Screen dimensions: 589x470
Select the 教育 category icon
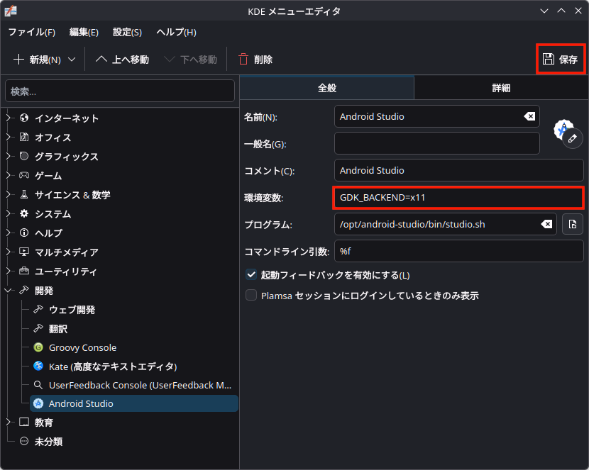pyautogui.click(x=24, y=422)
